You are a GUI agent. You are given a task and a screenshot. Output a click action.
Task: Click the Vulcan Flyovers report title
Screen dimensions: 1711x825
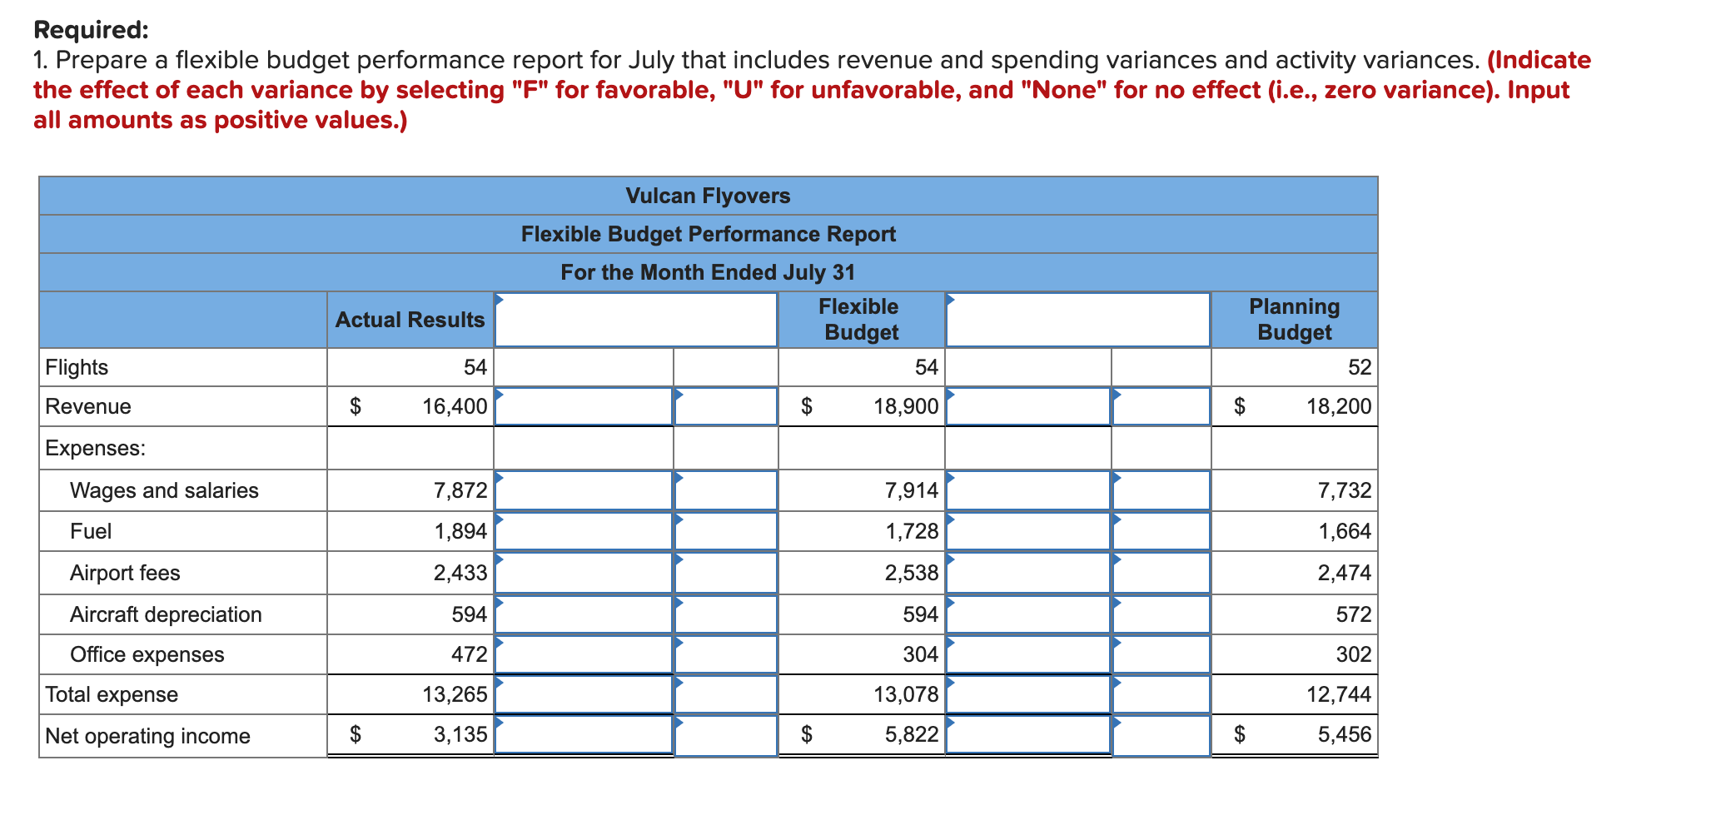point(708,196)
